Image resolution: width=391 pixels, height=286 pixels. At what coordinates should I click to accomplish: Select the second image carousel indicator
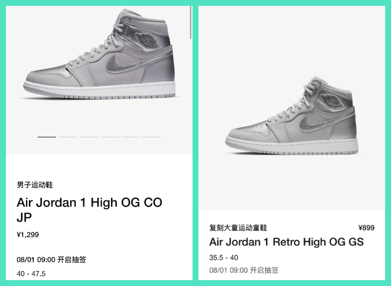pos(68,137)
